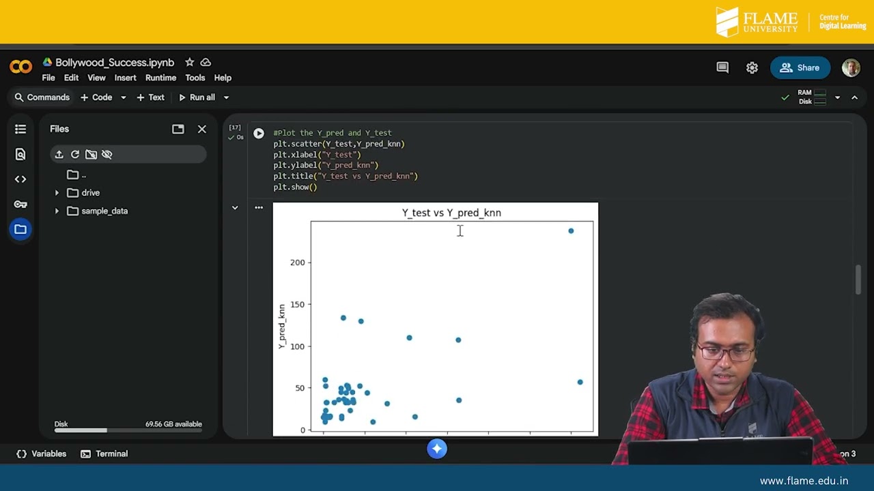Open the Code cell dropdown arrow

click(x=124, y=98)
